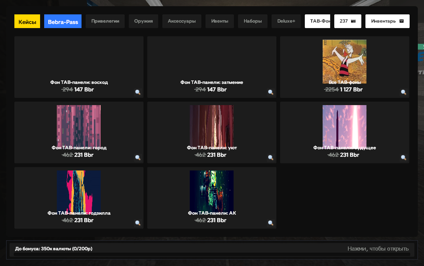The width and height of the screenshot is (424, 266).
Task: Select the Scrooge duck bundle thumbnail
Action: tap(345, 62)
